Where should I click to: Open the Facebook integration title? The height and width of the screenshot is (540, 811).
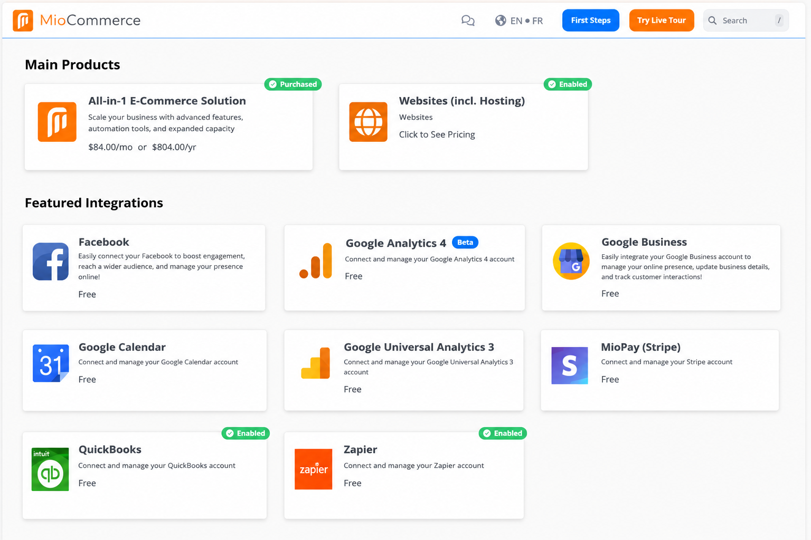pos(104,242)
